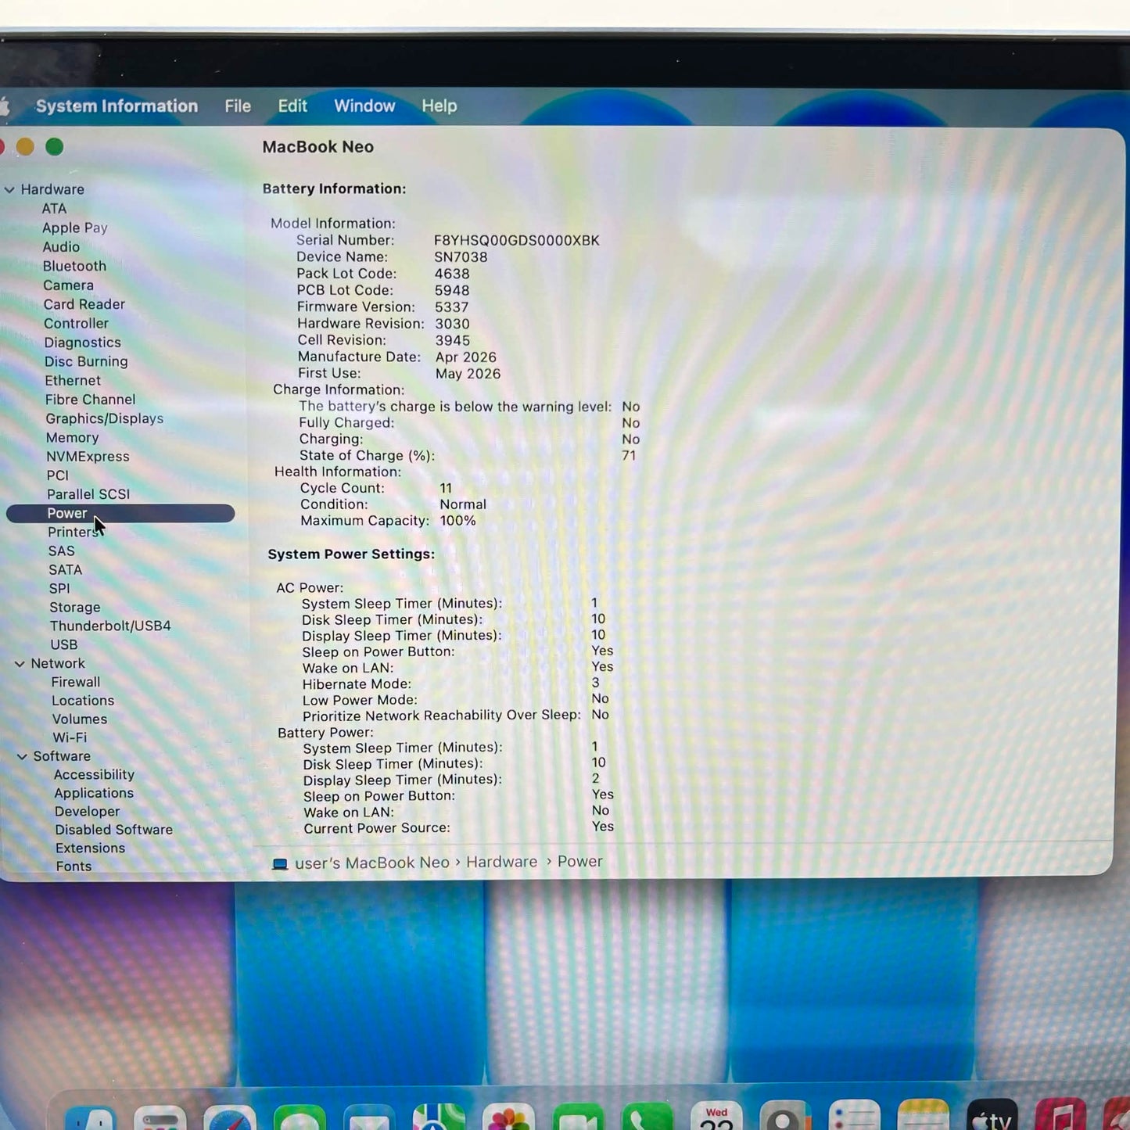
Task: Click serial number F8YHSQ00GDS0000XBK
Action: click(x=517, y=241)
